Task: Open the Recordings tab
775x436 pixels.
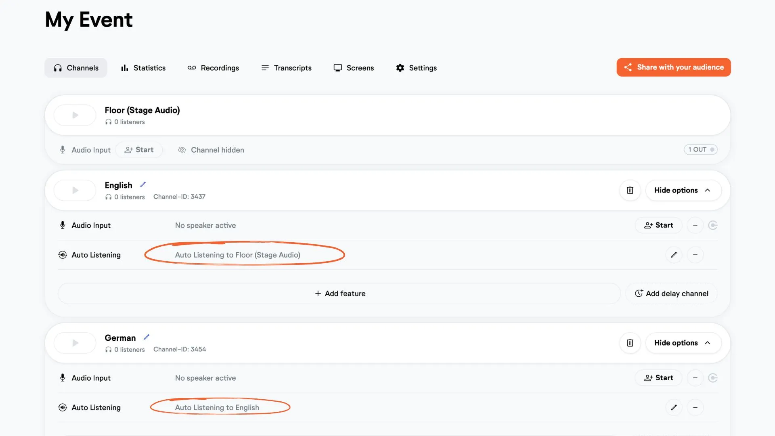Action: (214, 68)
